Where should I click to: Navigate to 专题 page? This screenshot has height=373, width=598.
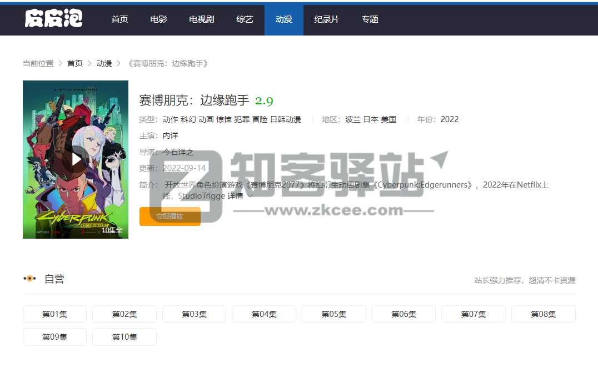(370, 19)
